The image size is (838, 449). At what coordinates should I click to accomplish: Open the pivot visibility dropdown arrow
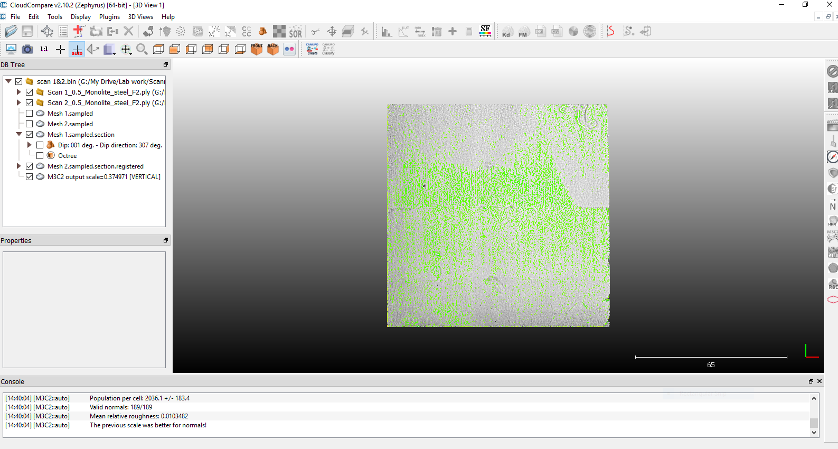tap(131, 53)
